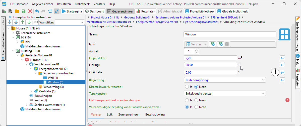Select Ja for Directe invoer U-waarde
The width and height of the screenshot is (301, 126).
coord(187,87)
